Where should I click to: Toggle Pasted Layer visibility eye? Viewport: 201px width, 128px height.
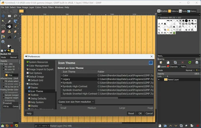coord(159,80)
